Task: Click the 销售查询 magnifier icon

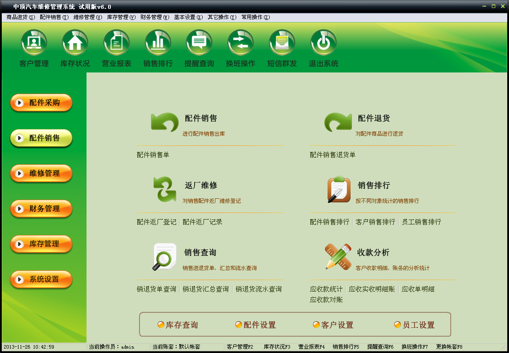Action: tap(165, 257)
